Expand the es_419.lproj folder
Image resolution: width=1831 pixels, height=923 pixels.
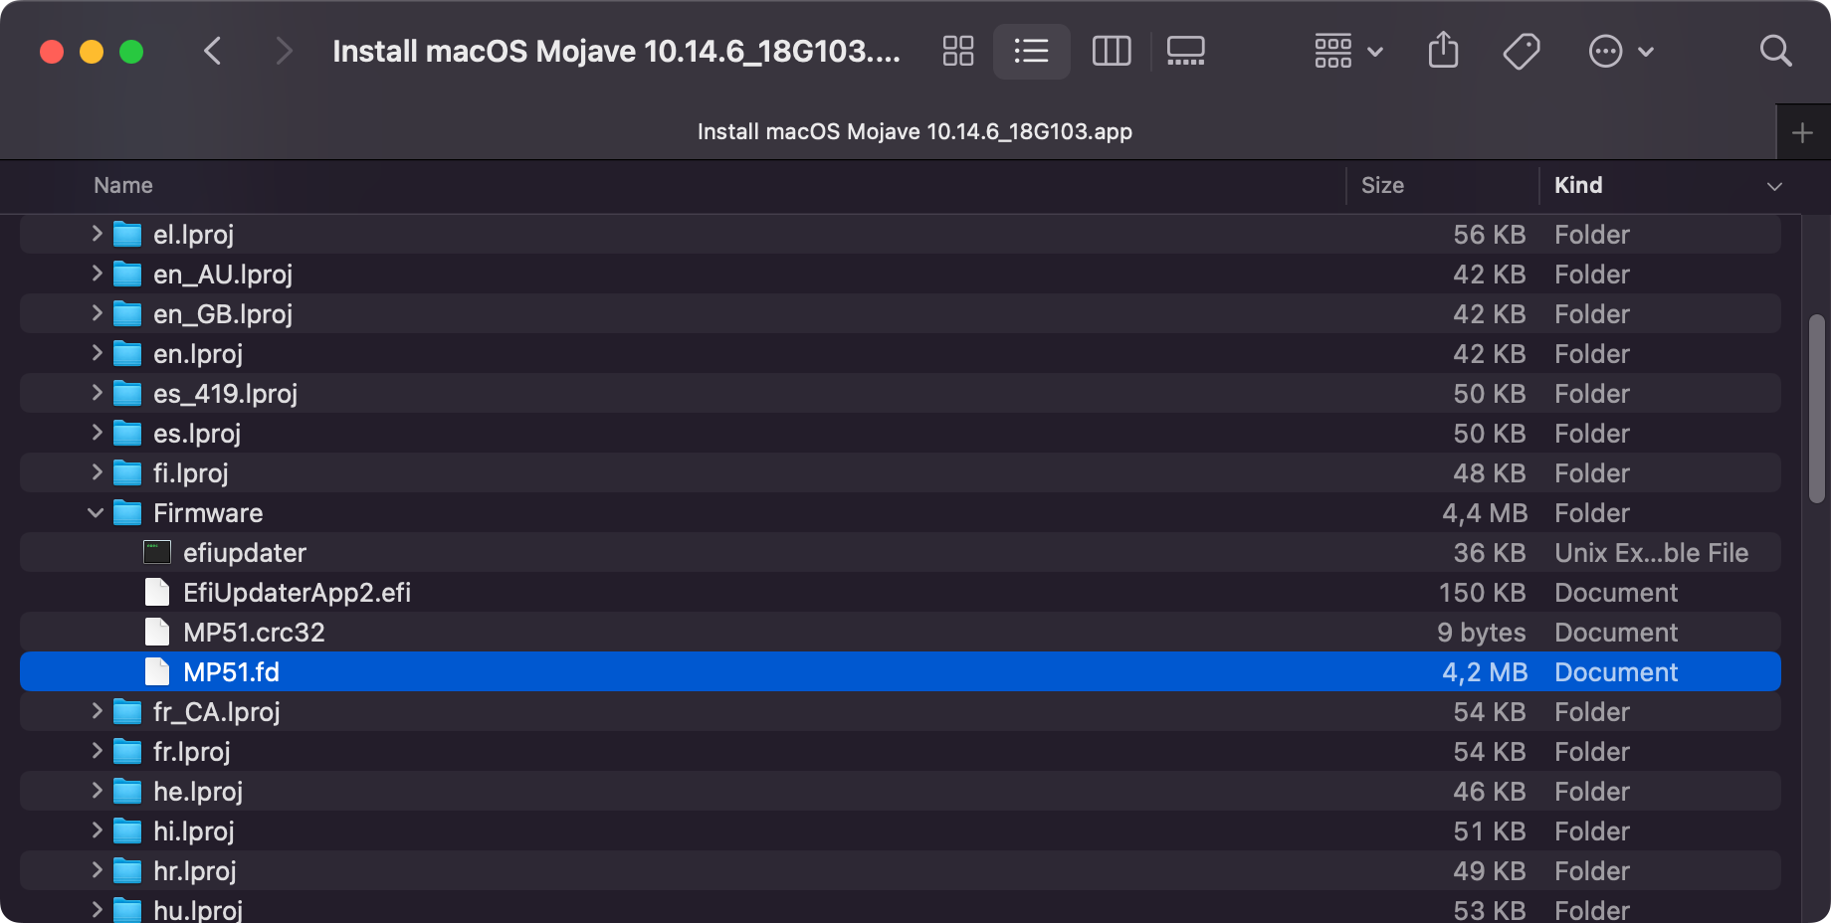(x=97, y=393)
